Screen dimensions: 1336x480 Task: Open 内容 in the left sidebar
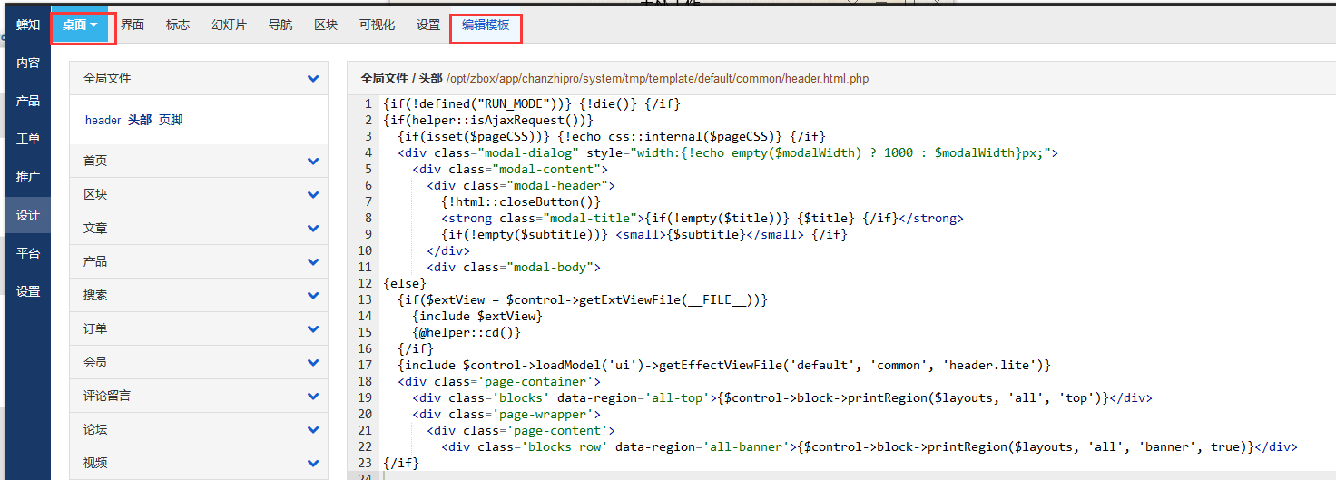point(28,63)
